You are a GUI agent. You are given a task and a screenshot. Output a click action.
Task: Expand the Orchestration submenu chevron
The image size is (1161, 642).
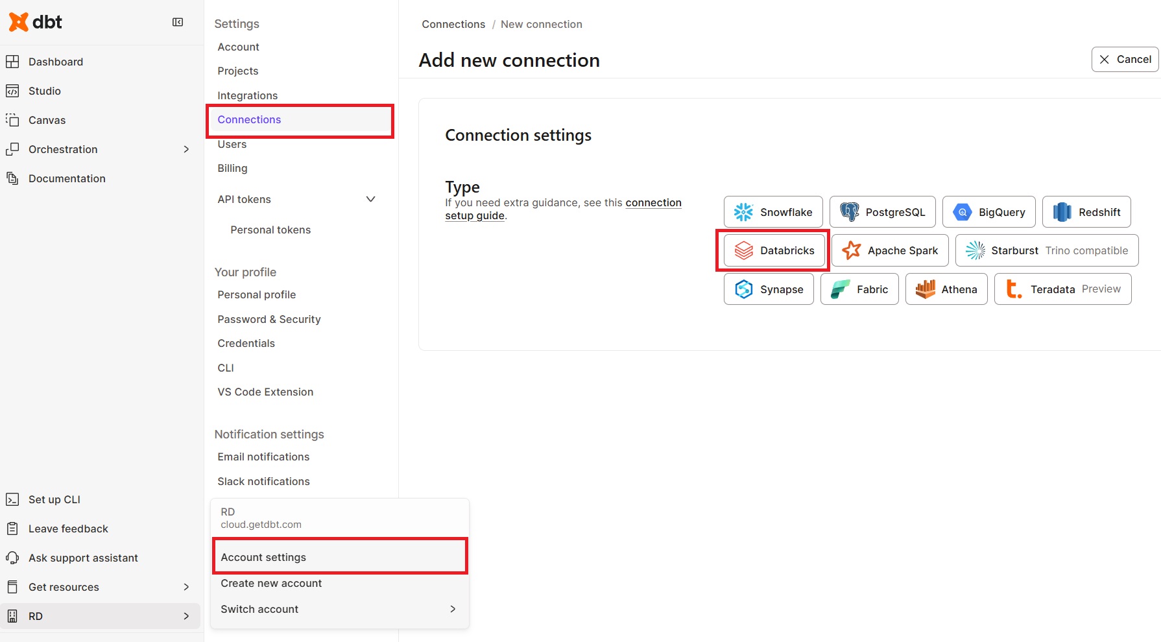(x=186, y=149)
